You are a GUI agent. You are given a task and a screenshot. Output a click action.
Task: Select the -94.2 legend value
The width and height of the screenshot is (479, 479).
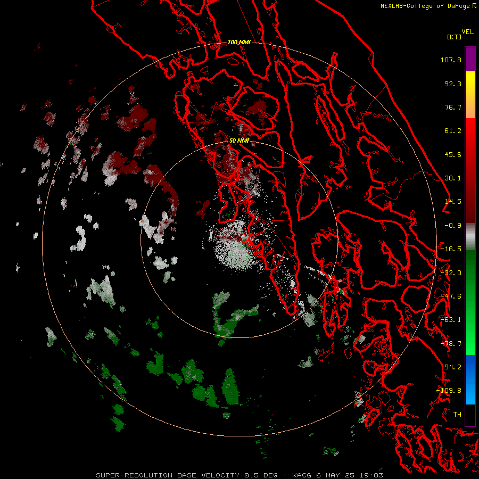(x=451, y=367)
